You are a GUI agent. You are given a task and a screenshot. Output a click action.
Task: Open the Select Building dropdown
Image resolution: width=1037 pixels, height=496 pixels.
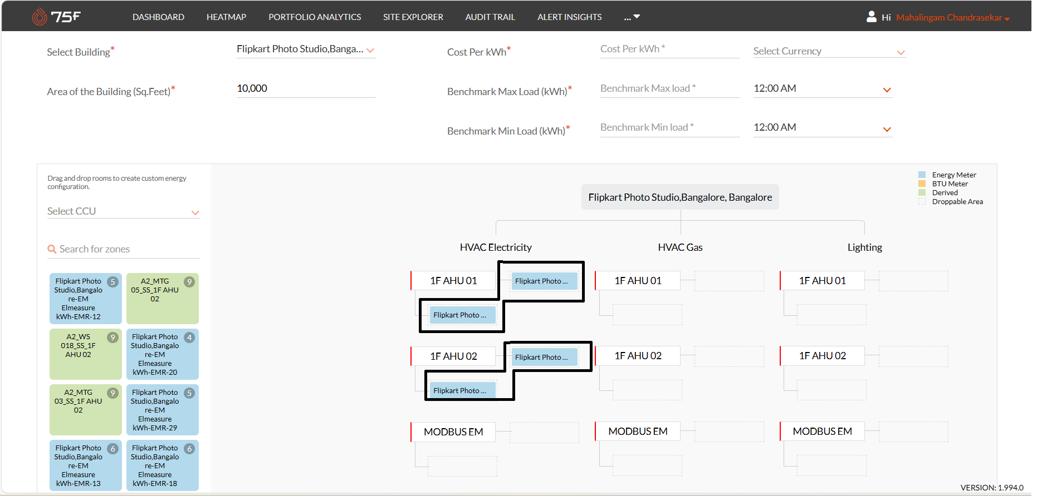pos(306,49)
